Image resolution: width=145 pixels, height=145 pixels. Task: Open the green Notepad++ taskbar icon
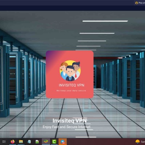(x=37, y=142)
